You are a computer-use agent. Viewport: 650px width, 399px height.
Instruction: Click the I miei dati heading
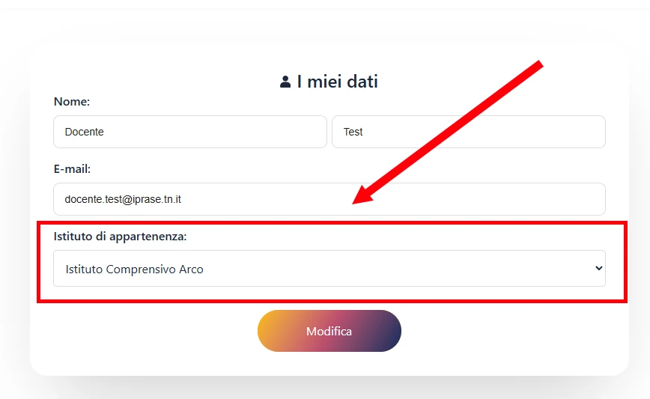click(337, 82)
